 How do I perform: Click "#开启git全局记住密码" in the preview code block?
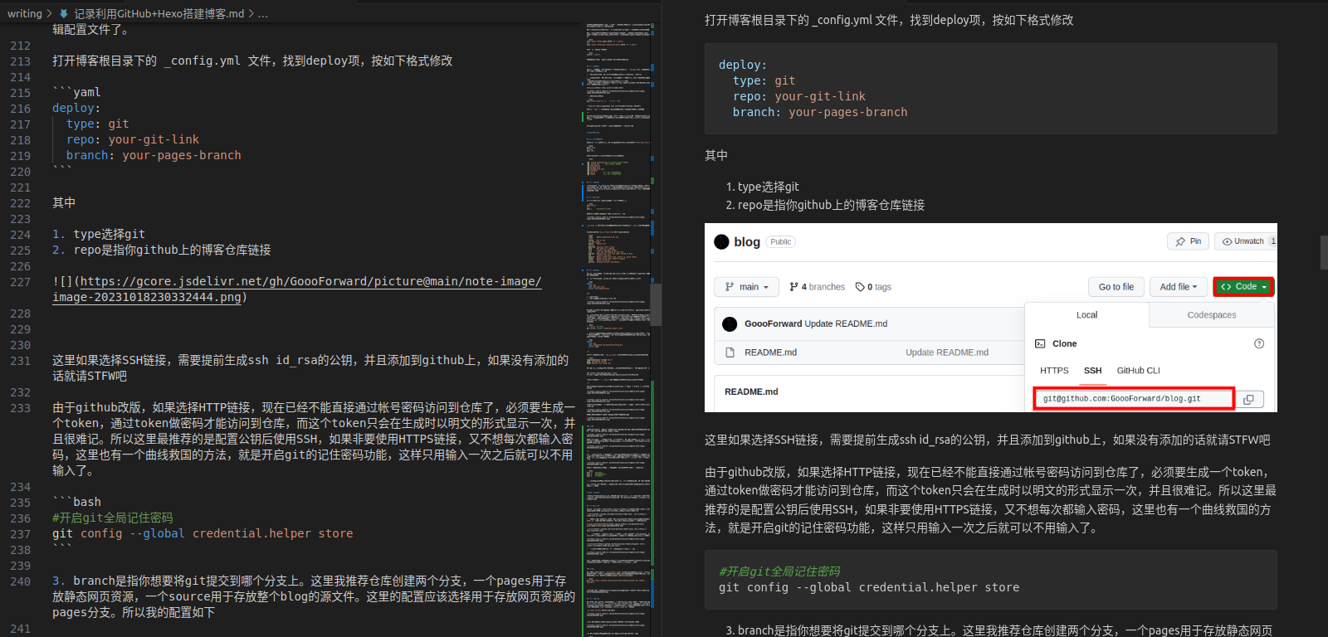pos(779,571)
